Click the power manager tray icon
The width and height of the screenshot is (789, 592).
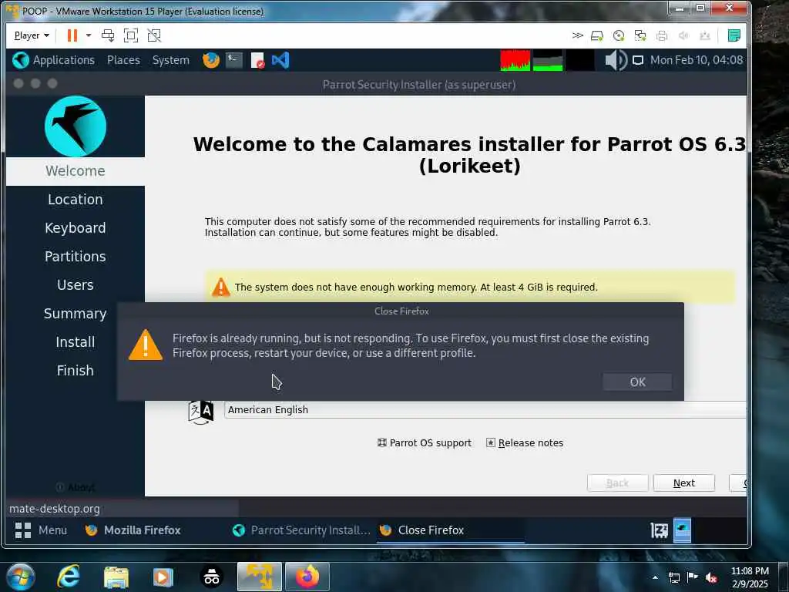[660, 530]
